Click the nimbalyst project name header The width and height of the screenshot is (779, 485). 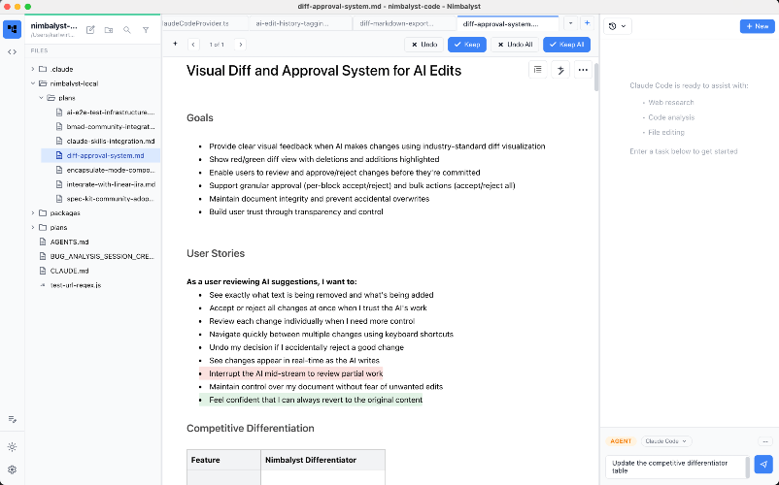tap(53, 26)
